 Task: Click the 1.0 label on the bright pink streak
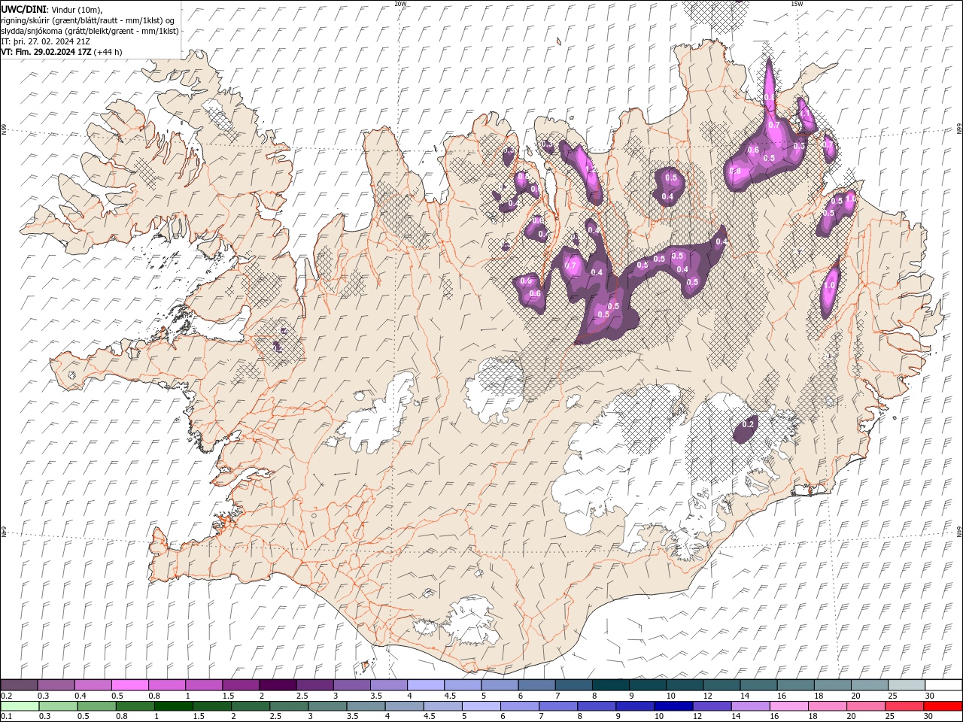[831, 287]
